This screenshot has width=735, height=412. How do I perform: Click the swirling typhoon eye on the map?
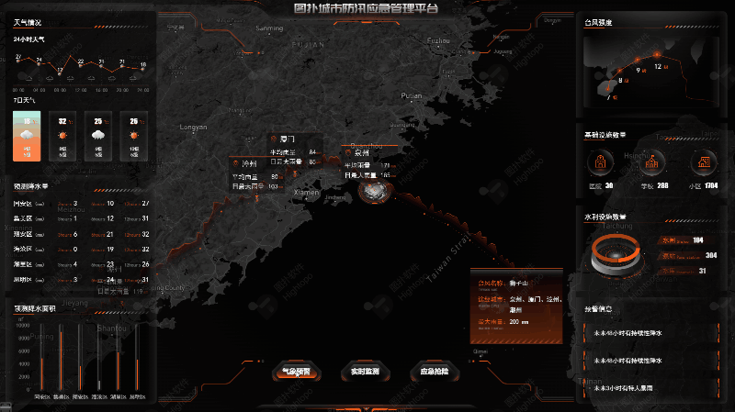pyautogui.click(x=375, y=192)
